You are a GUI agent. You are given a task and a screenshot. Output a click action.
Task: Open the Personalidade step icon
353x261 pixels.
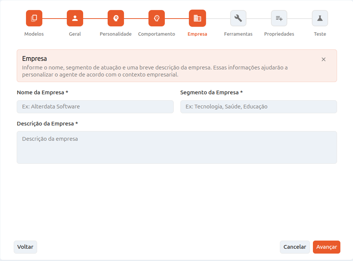[x=116, y=18]
